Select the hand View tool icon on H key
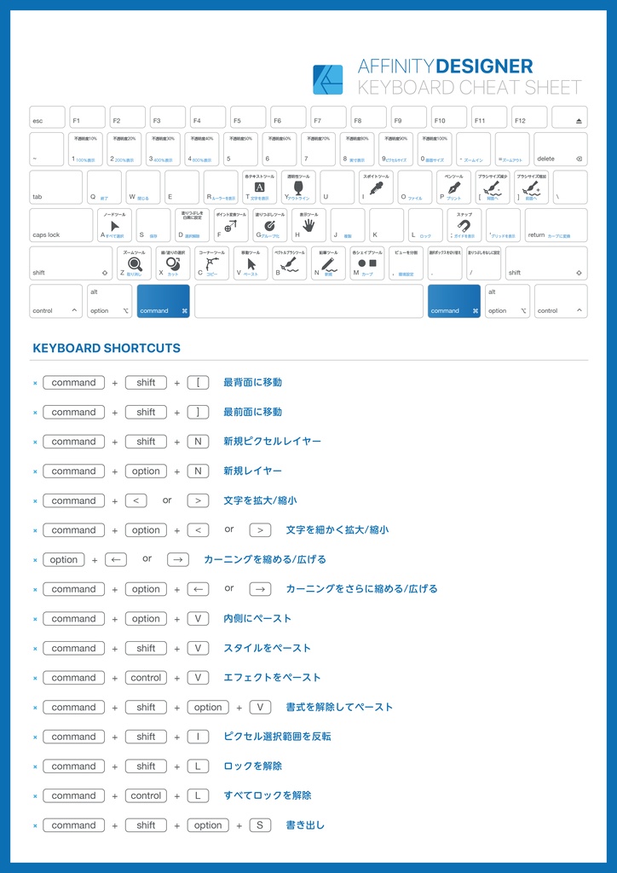This screenshot has height=873, width=617. [x=308, y=225]
